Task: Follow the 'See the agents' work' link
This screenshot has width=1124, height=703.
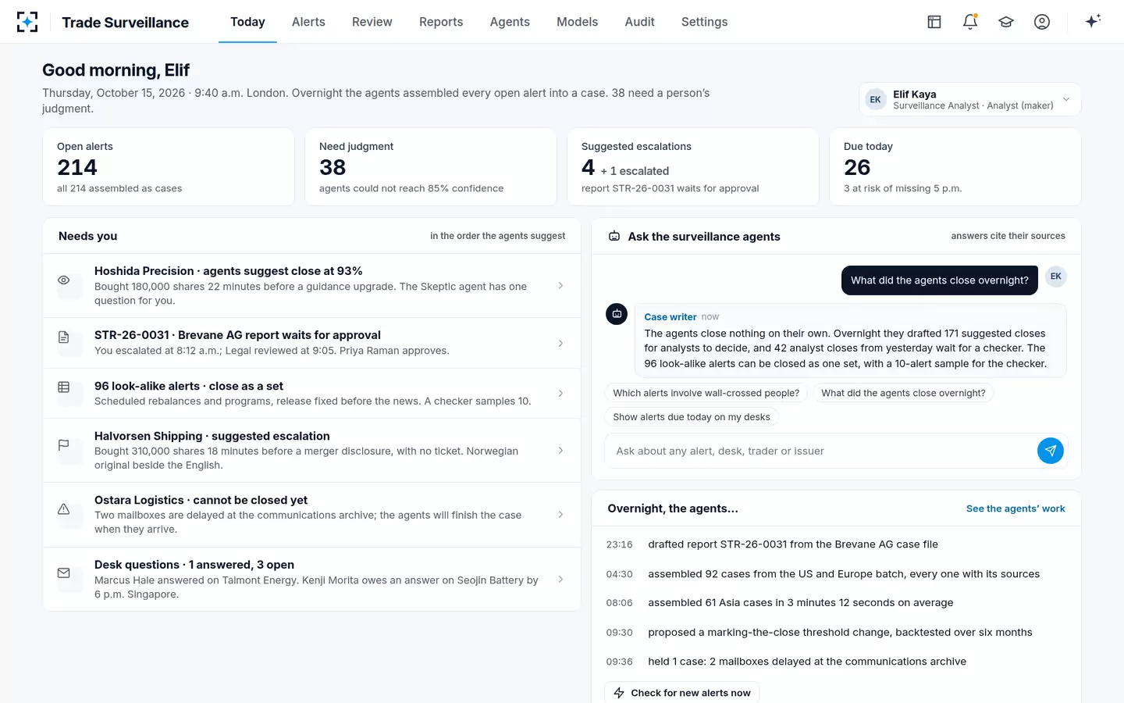Action: coord(1016,509)
